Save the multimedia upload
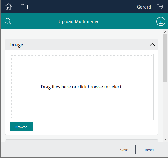Image resolution: width=168 pixels, height=158 pixels. [x=124, y=150]
